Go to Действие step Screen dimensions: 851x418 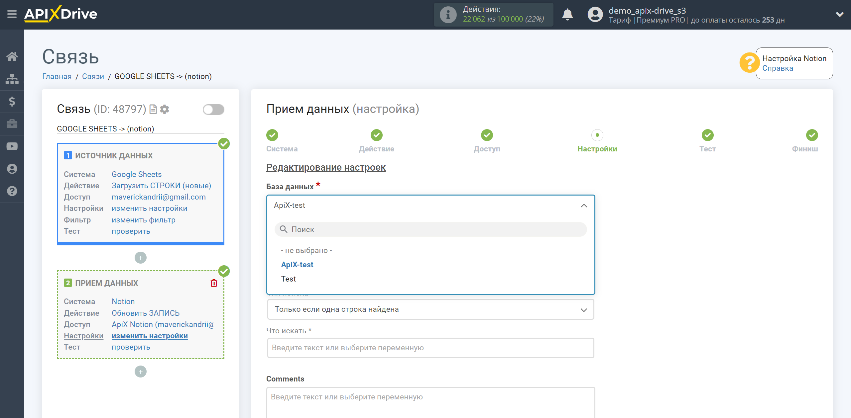coord(376,135)
